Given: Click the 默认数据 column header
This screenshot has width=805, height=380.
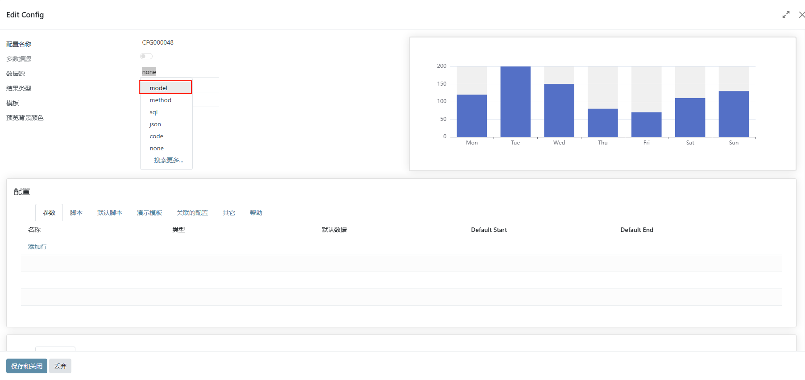Looking at the screenshot, I should pos(334,230).
